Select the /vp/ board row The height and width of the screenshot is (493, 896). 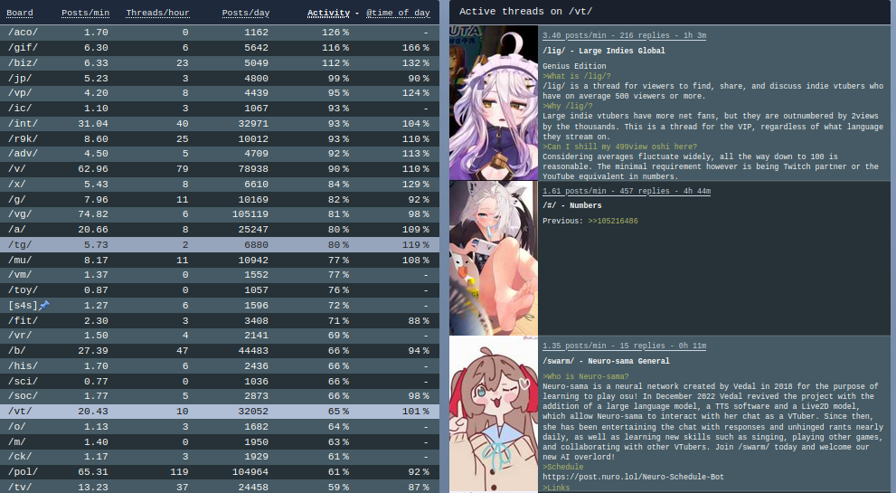[x=220, y=92]
